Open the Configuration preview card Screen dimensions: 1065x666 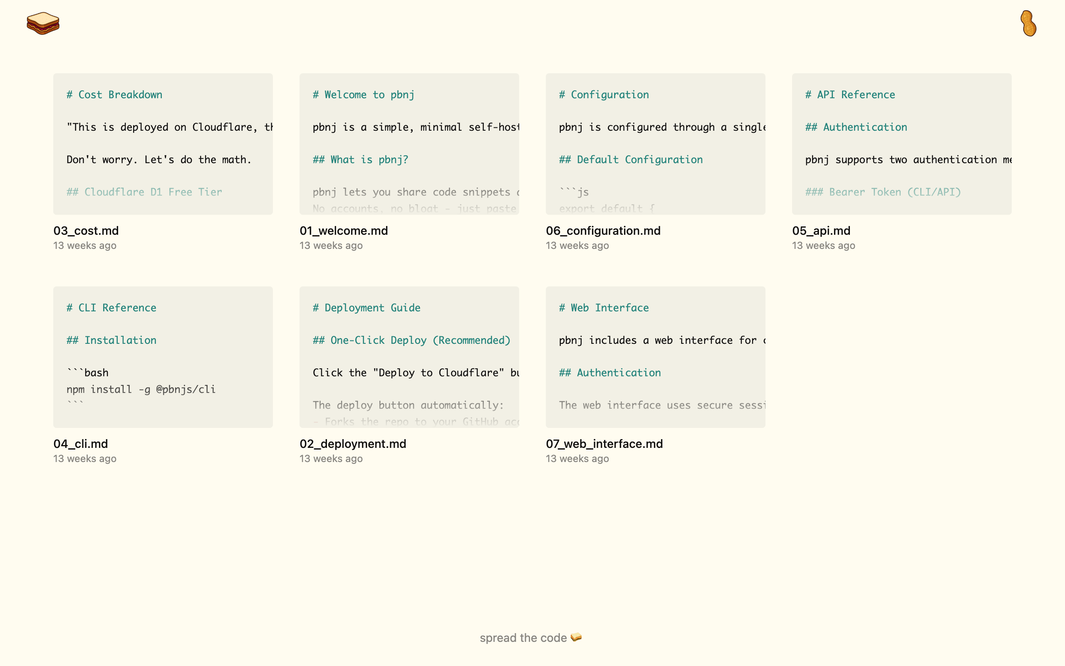[x=655, y=144]
